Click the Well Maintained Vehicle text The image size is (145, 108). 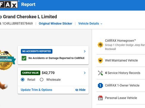tap(121, 60)
